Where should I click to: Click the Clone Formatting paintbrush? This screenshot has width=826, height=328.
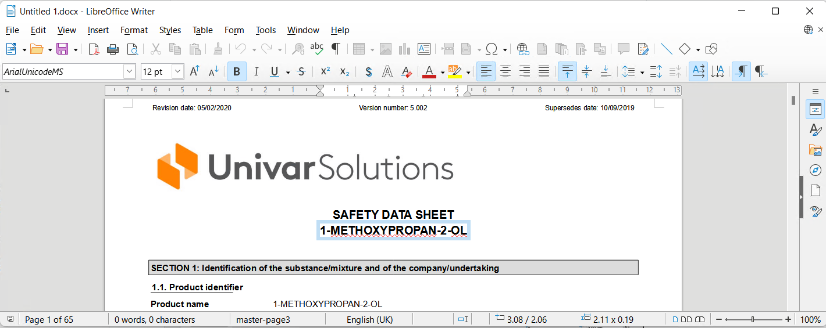(x=218, y=49)
